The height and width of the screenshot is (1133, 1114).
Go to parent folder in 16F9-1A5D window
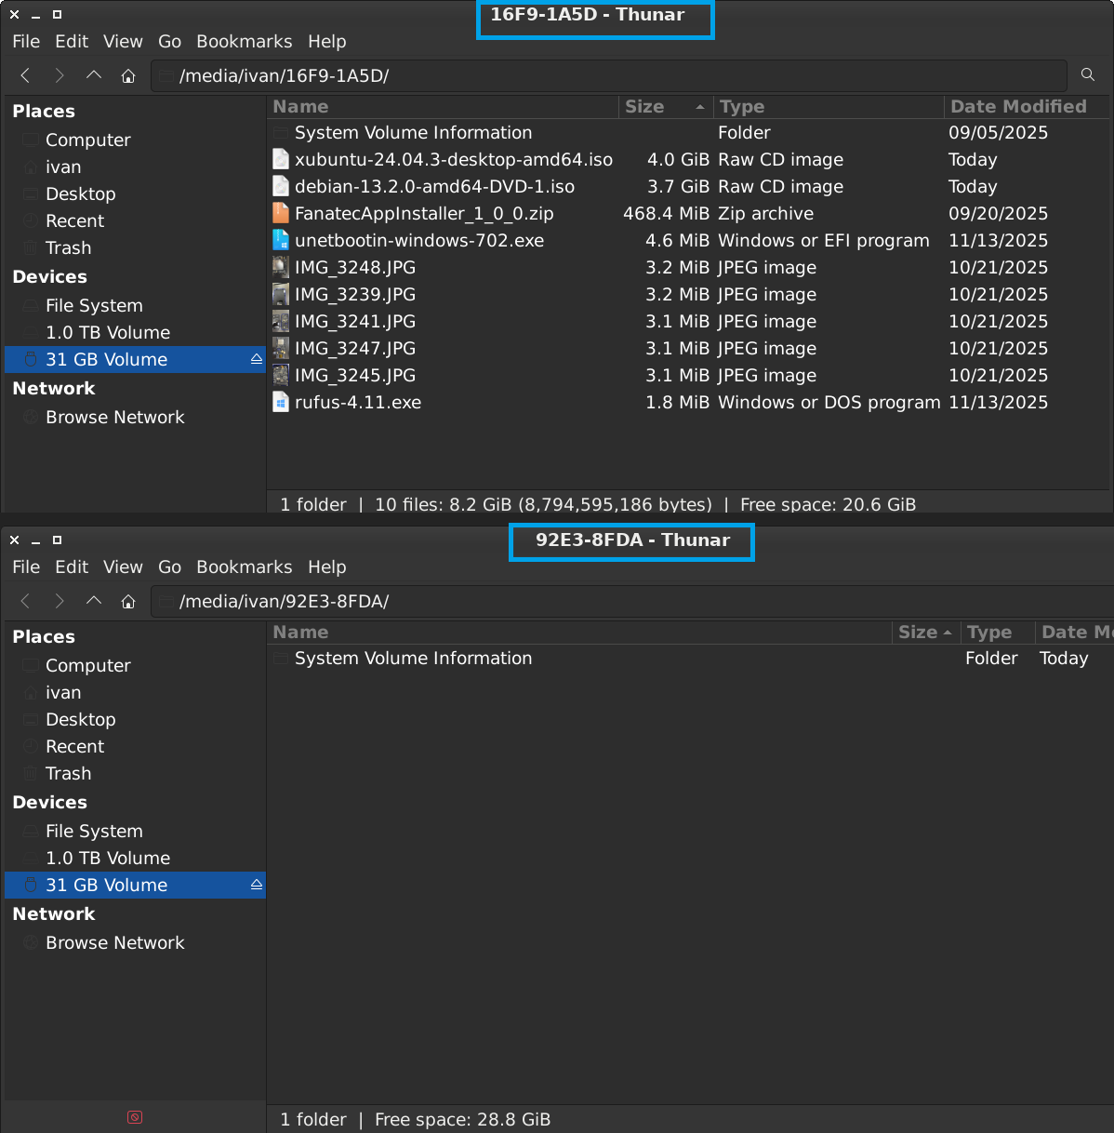tap(94, 75)
